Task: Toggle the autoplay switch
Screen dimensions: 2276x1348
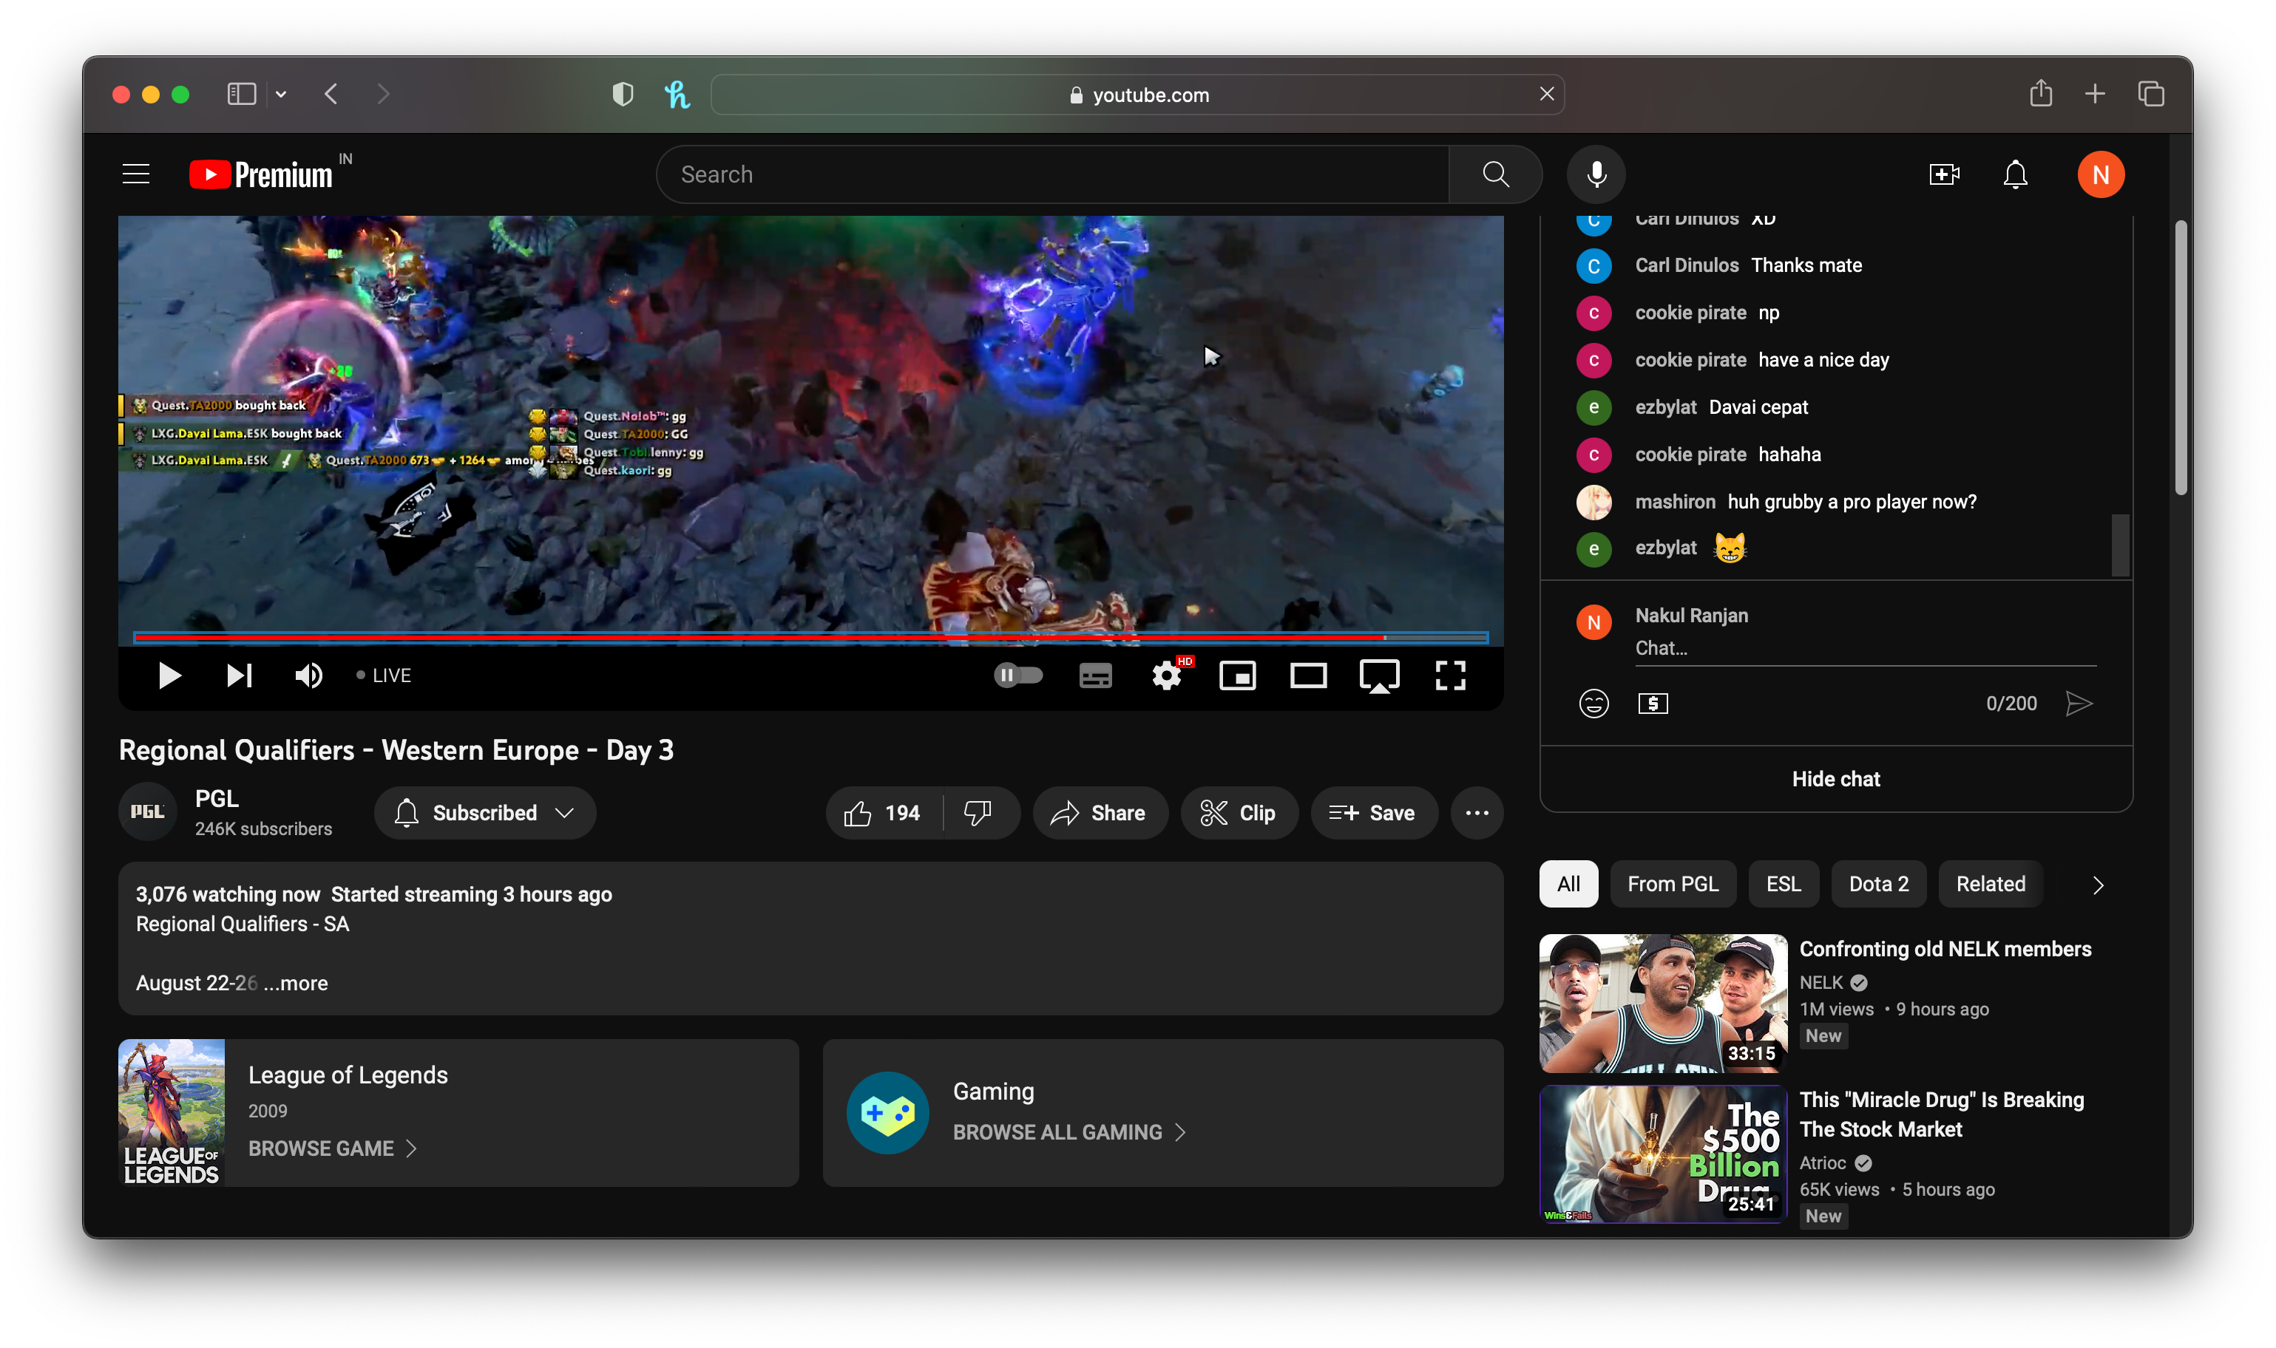Action: click(1017, 675)
